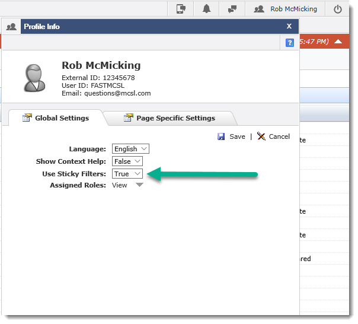Screen dimensions: 358x324
Task: Click the device screen icon in top bar
Action: (x=181, y=9)
